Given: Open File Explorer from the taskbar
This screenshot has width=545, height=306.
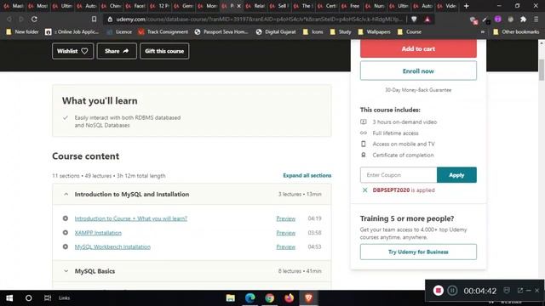Looking at the screenshot, I should coord(231,298).
